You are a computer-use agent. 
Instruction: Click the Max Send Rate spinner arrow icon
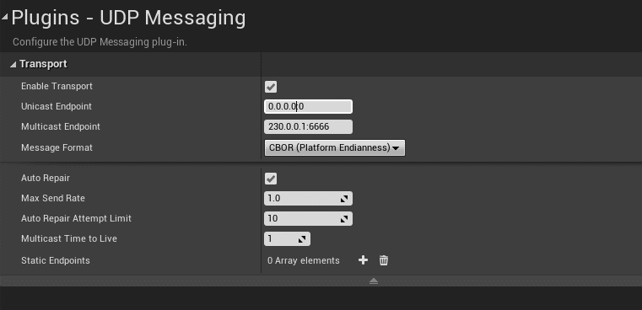pos(344,198)
